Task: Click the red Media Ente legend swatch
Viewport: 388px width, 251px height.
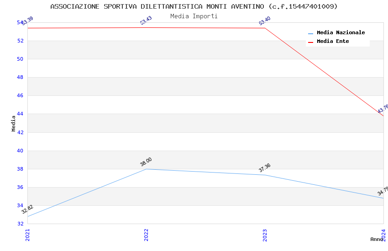Action: click(311, 42)
